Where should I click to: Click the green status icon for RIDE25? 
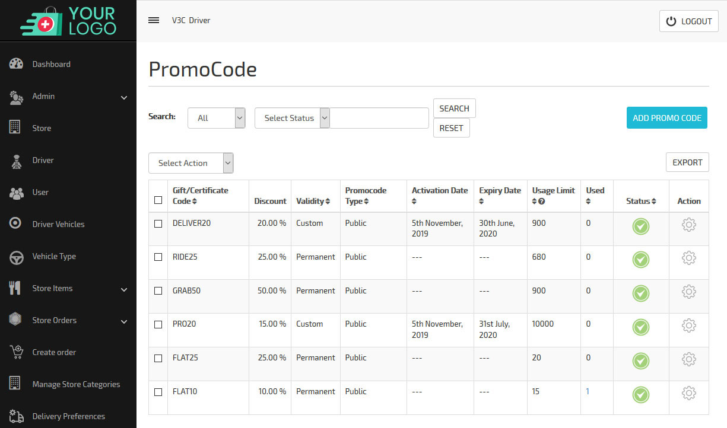click(x=640, y=260)
